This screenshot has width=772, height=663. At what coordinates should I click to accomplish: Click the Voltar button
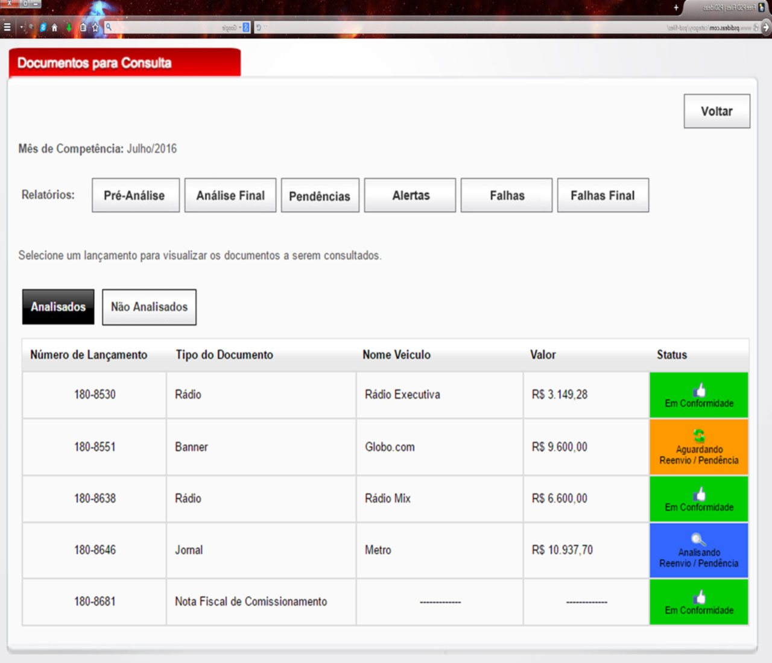(717, 111)
